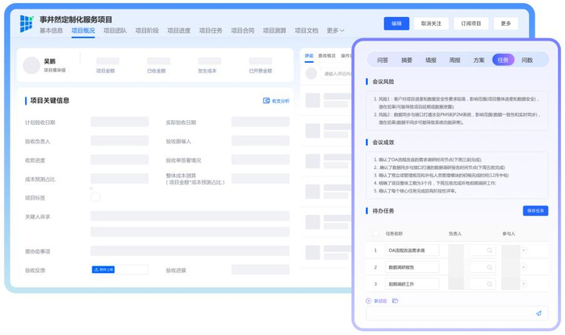
Task: Toggle select-all checkbox in 待办任务 header
Action: (374, 234)
